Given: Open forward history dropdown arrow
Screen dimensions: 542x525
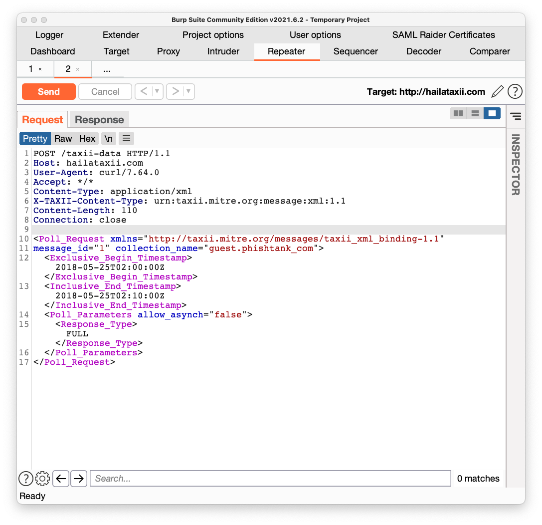Looking at the screenshot, I should tap(188, 92).
